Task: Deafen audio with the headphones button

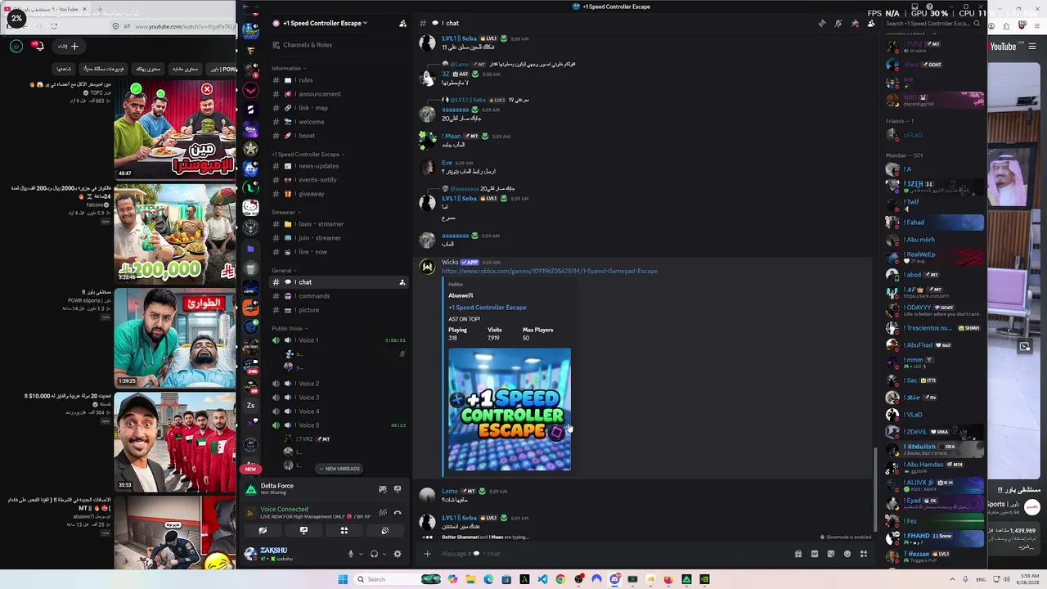Action: [374, 554]
